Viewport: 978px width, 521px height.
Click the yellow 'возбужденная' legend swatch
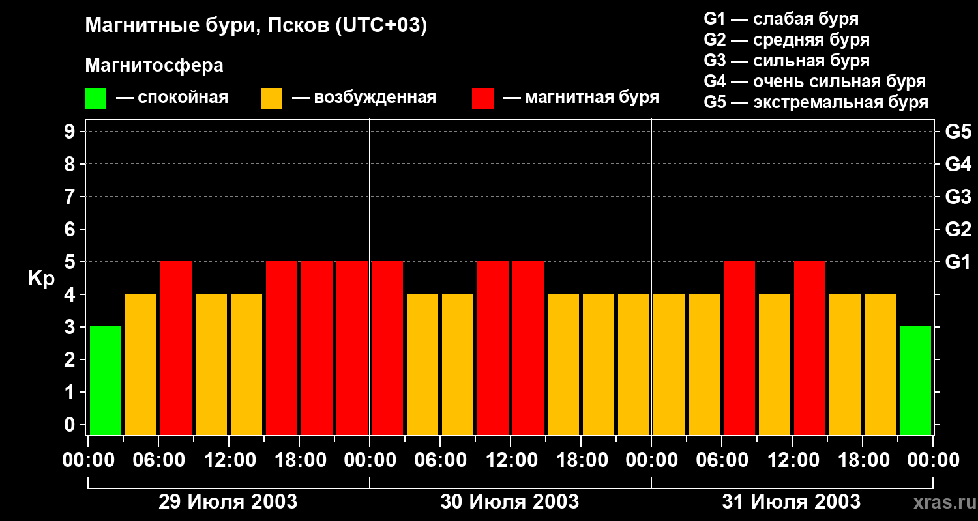(271, 98)
